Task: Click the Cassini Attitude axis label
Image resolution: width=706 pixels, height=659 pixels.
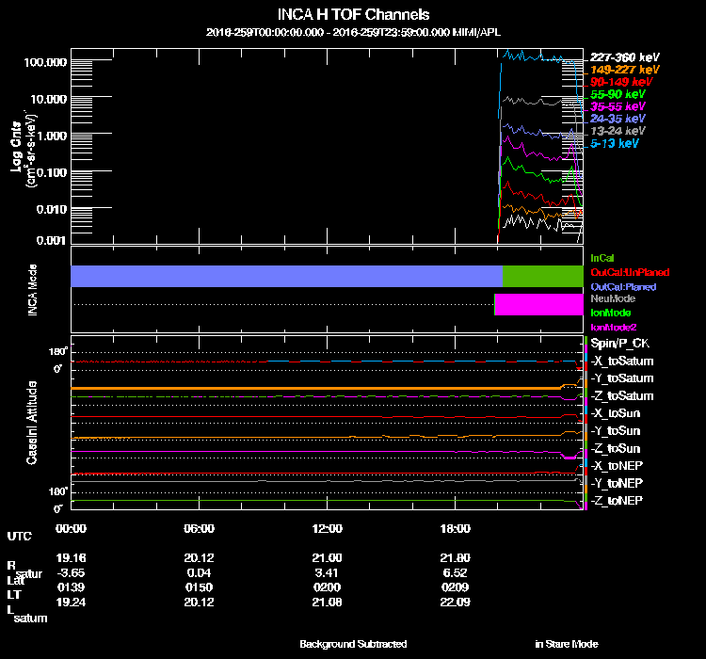Action: [32, 424]
